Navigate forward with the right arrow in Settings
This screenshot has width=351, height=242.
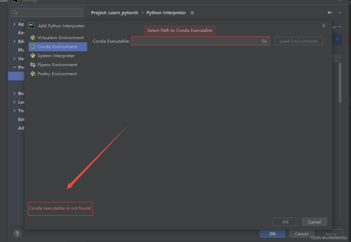tap(339, 13)
